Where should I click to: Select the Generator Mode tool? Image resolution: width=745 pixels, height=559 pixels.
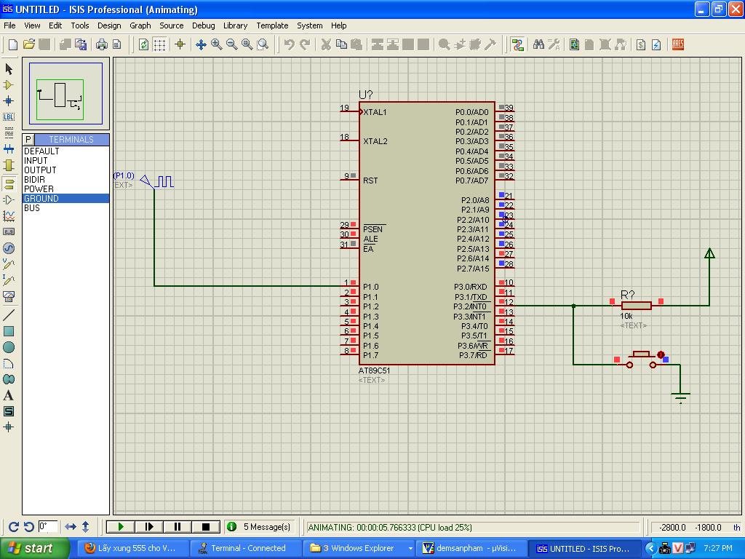tap(9, 248)
